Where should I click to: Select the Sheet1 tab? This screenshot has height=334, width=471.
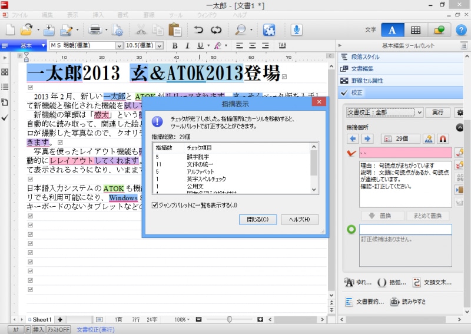pyautogui.click(x=40, y=320)
